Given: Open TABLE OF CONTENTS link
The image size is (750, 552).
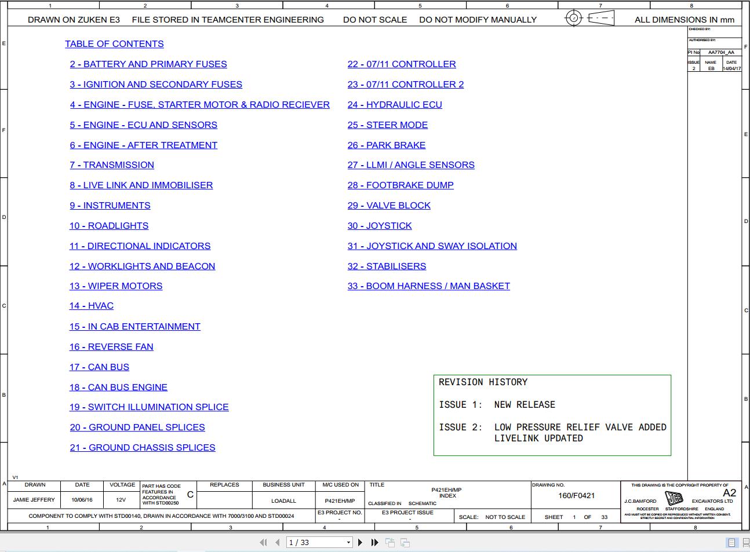Looking at the screenshot, I should (x=114, y=44).
